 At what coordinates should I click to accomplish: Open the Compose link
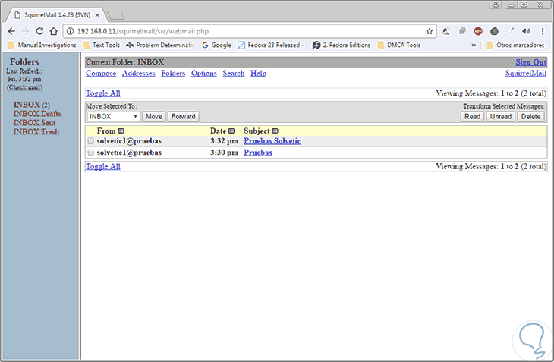pyautogui.click(x=101, y=74)
